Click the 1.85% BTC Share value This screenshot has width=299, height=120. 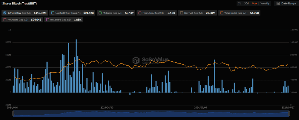coord(78,20)
